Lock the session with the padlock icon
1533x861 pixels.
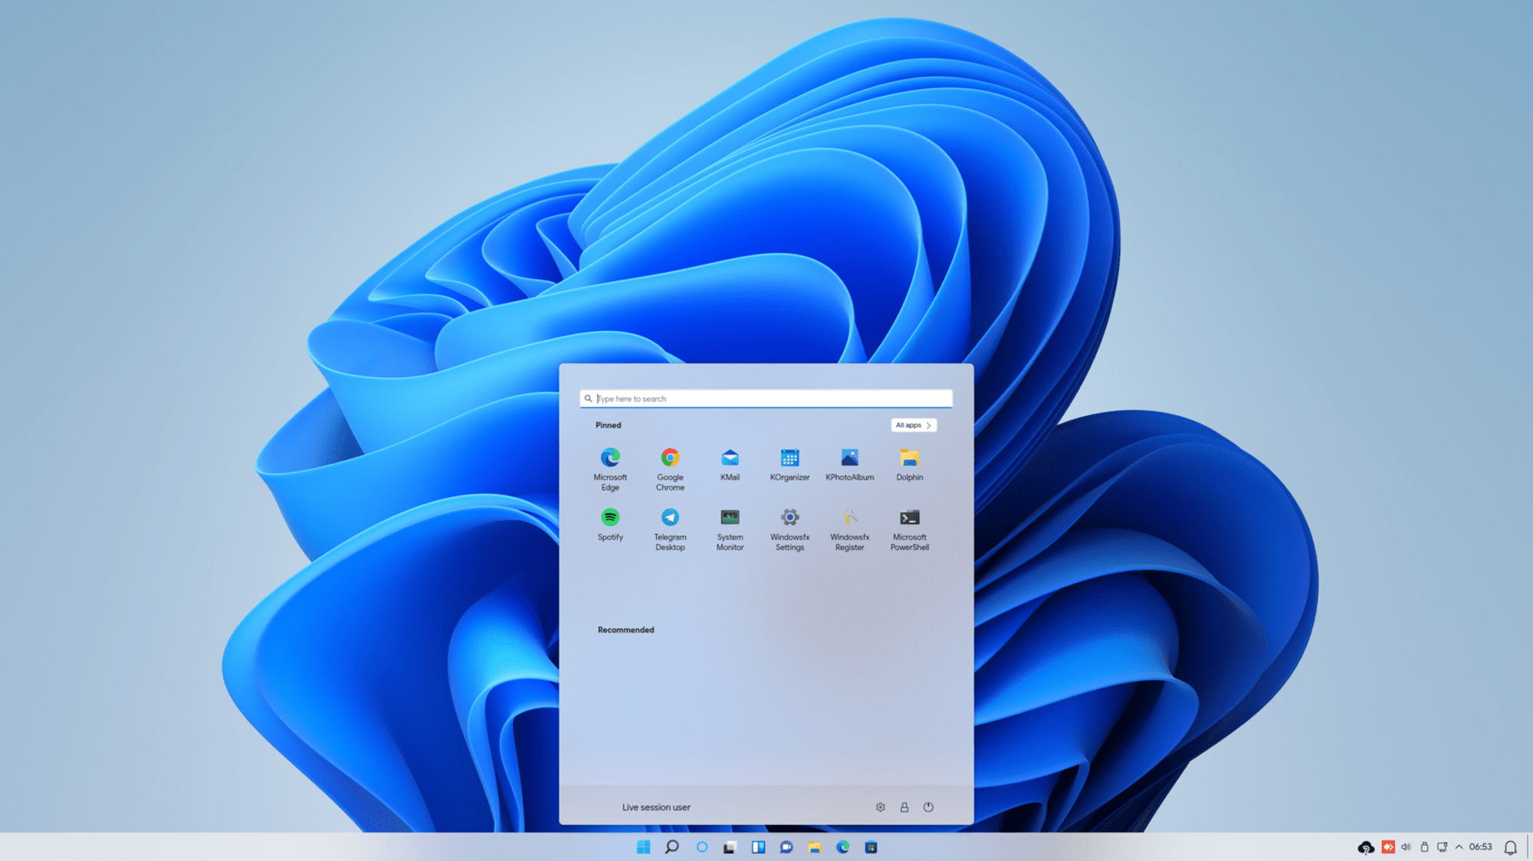(904, 807)
